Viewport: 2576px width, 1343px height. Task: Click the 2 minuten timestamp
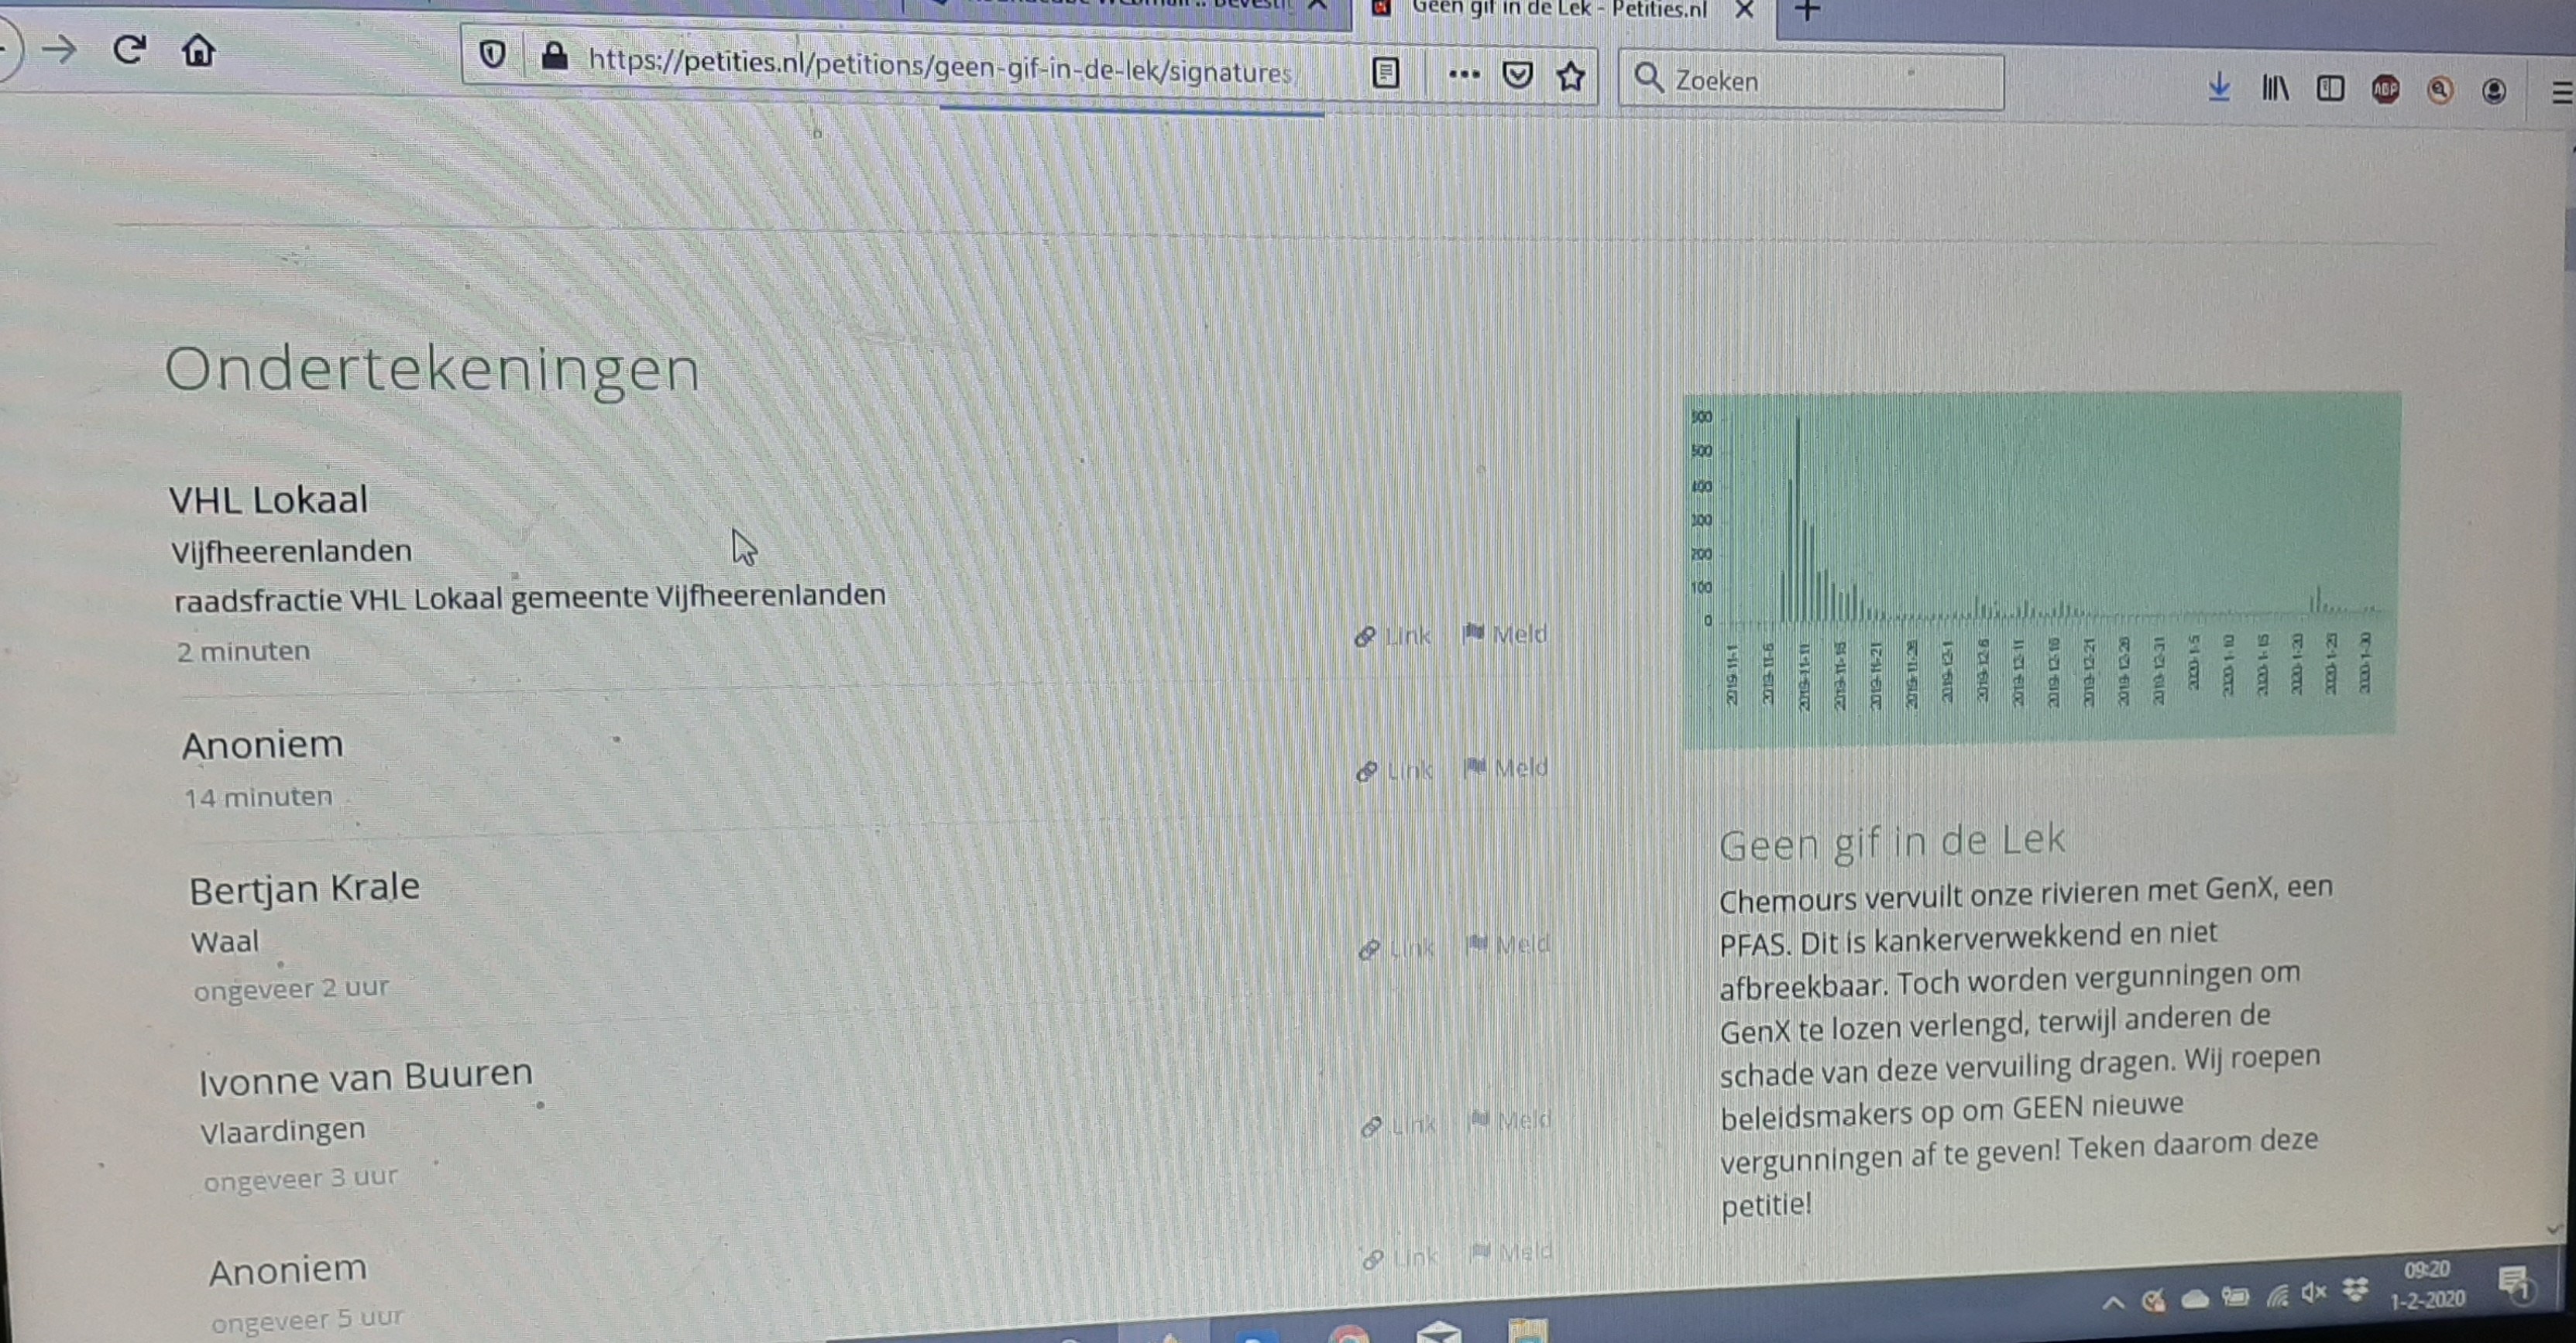pos(243,652)
